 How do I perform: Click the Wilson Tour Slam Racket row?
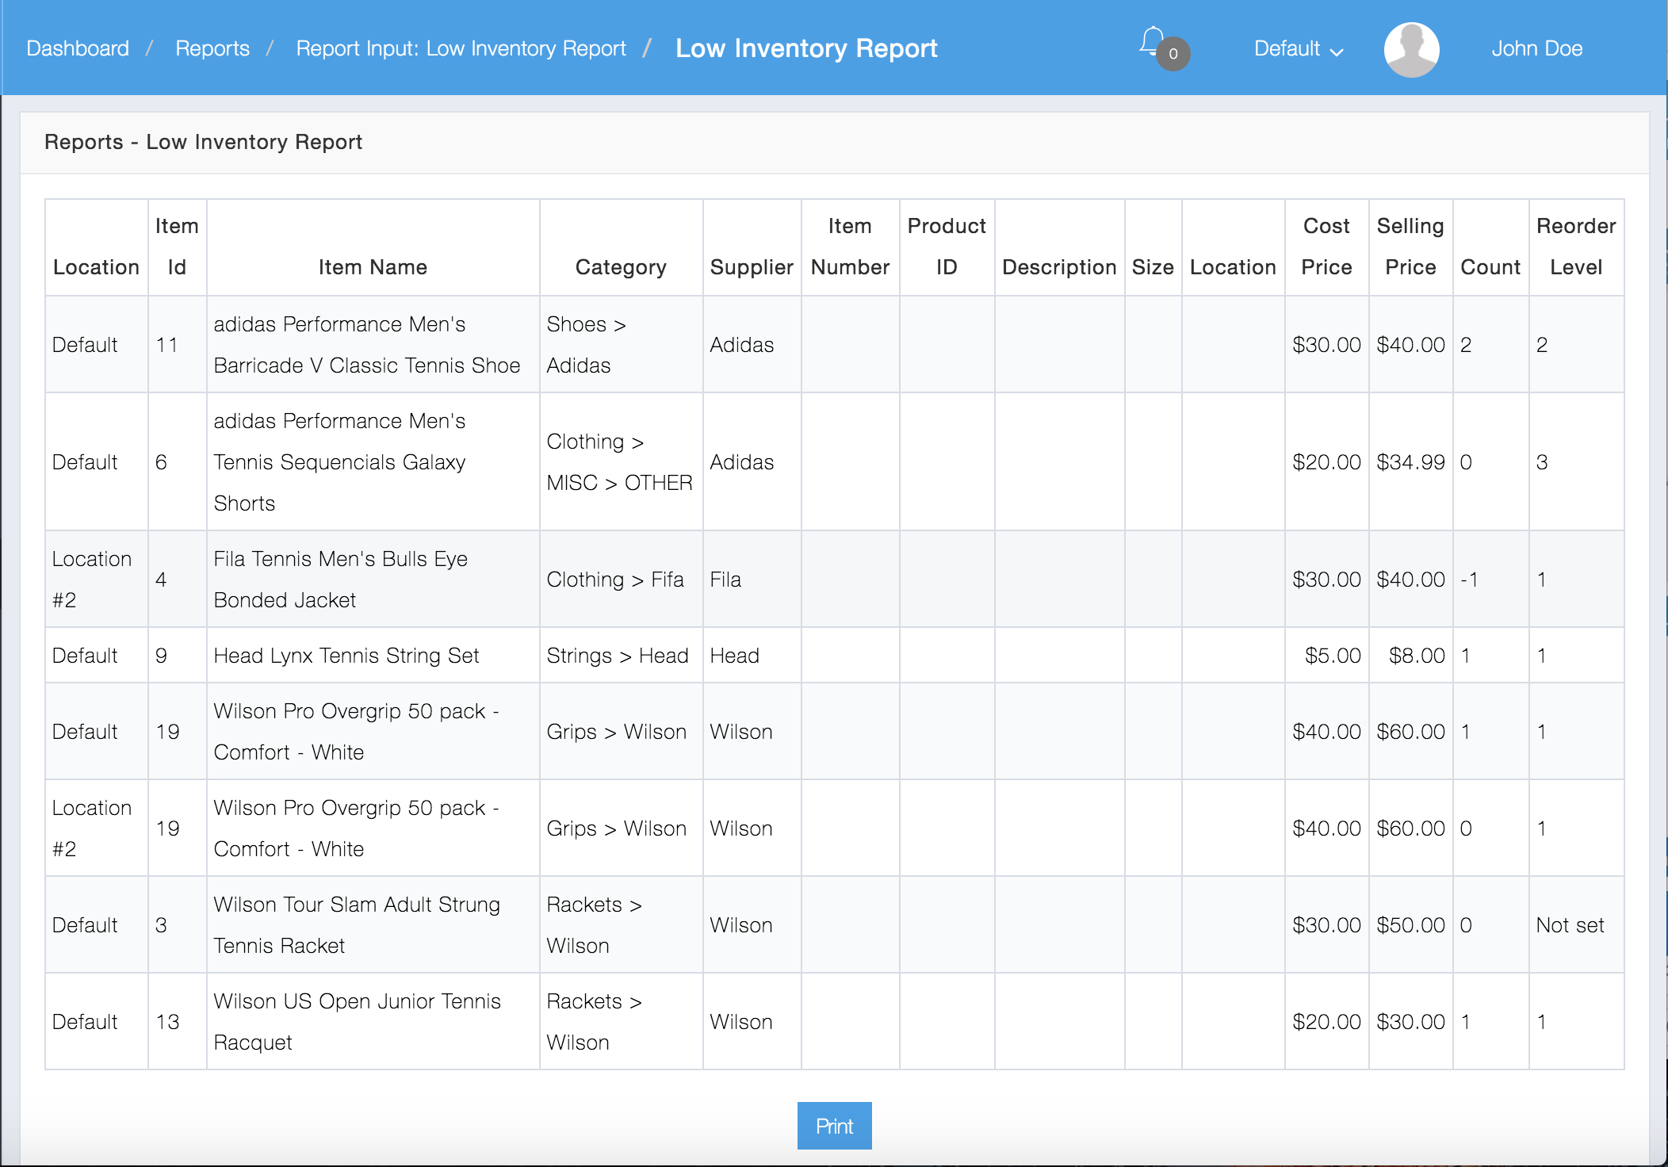pyautogui.click(x=356, y=924)
